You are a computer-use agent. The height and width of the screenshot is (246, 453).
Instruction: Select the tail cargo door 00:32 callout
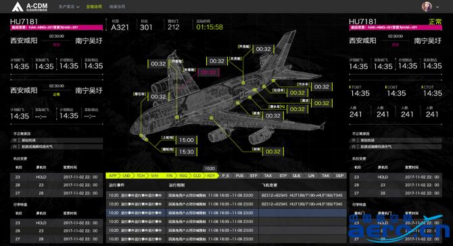coord(263,49)
